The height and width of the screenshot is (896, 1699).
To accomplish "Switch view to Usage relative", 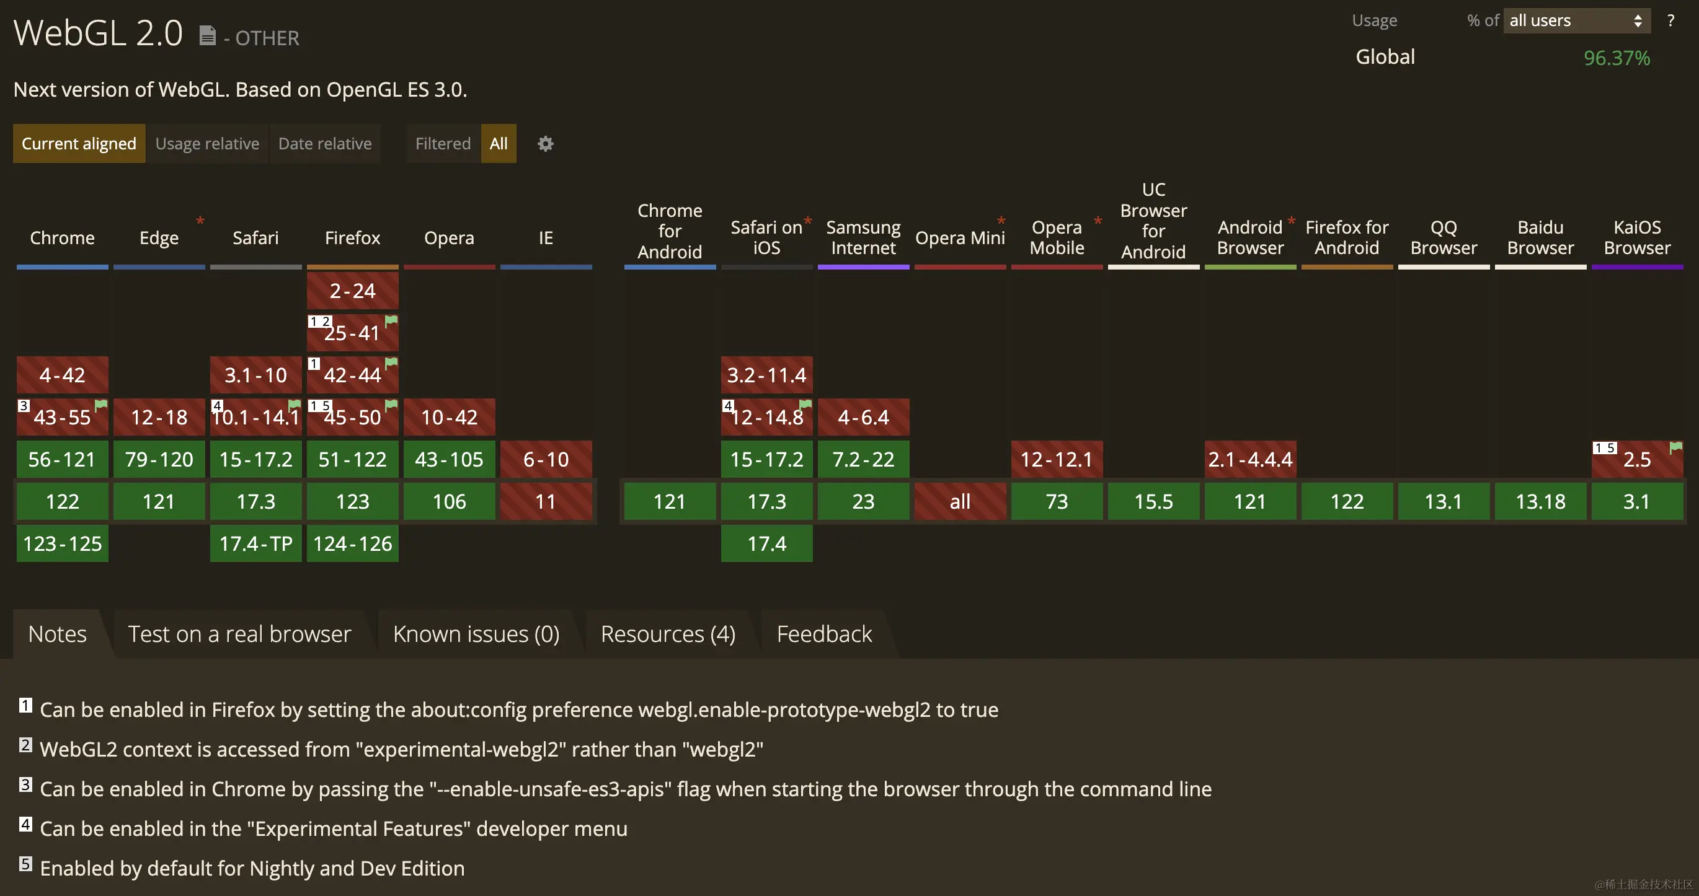I will [207, 144].
